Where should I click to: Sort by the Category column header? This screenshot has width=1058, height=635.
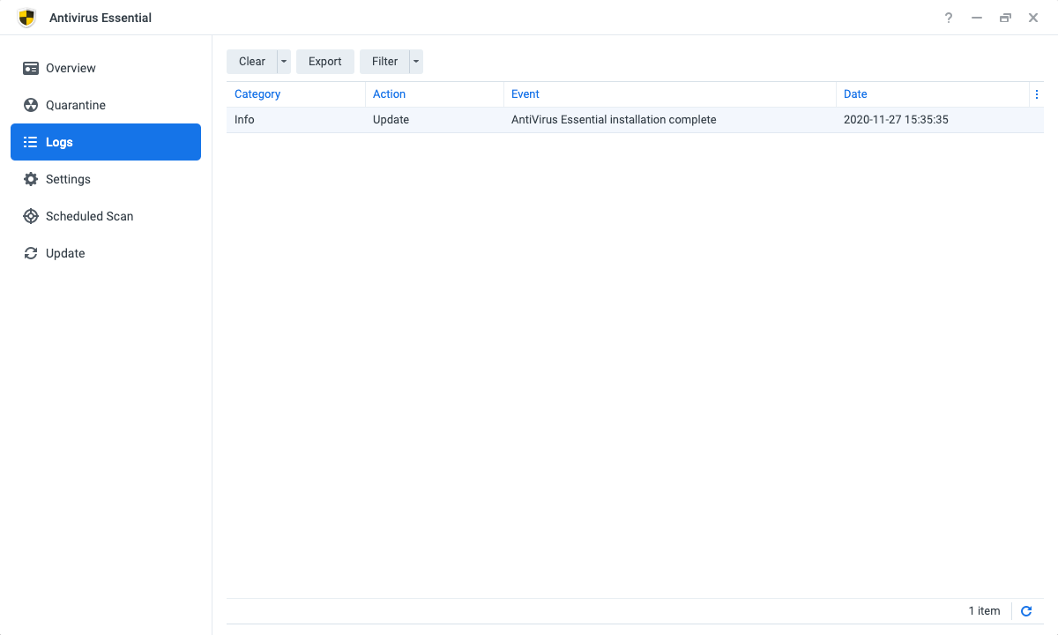coord(257,94)
